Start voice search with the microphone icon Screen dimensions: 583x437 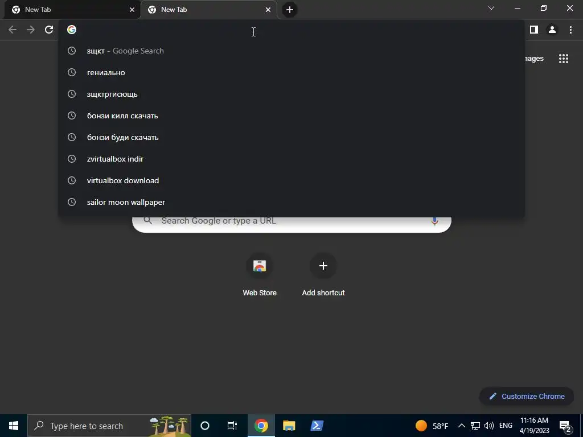[434, 221]
